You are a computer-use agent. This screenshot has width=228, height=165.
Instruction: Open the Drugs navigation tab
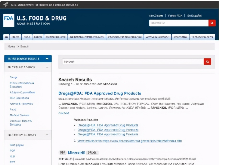(x=38, y=37)
